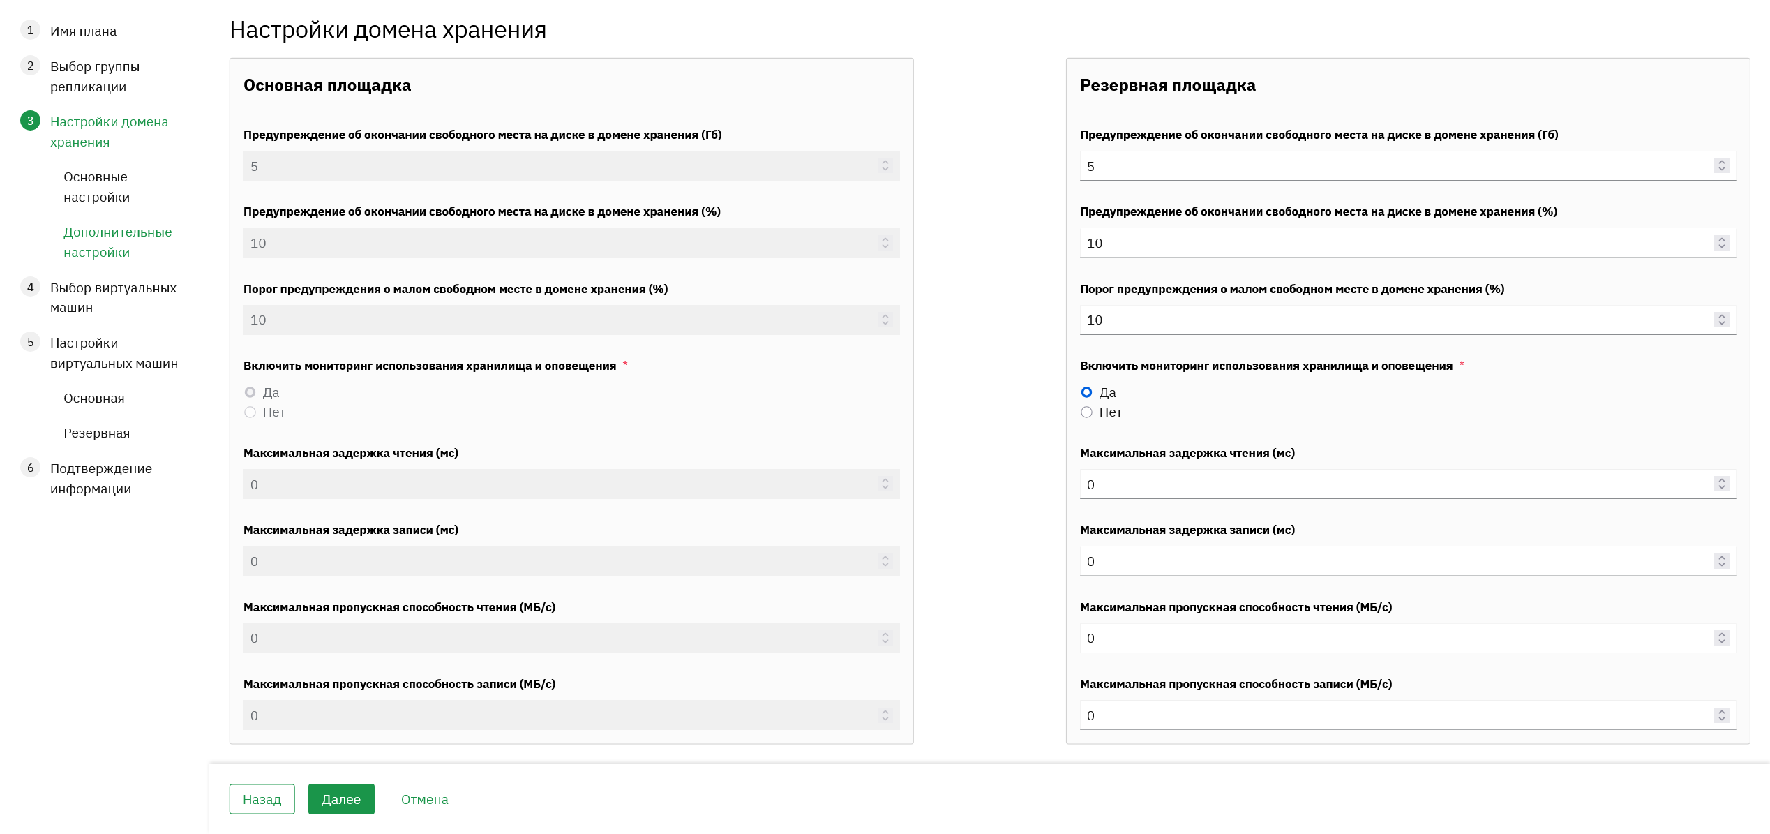Click stepper arrows on reserve site max write latency field
The height and width of the screenshot is (834, 1770).
click(x=1721, y=561)
